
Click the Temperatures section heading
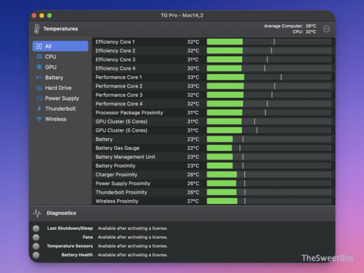pos(61,29)
